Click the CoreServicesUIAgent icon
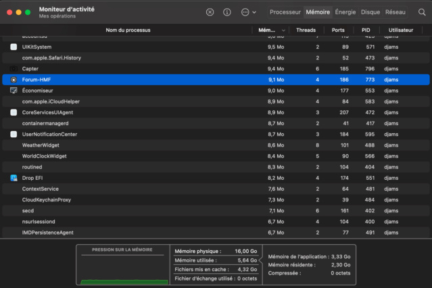Screen dimensions: 432x288 point(14,112)
